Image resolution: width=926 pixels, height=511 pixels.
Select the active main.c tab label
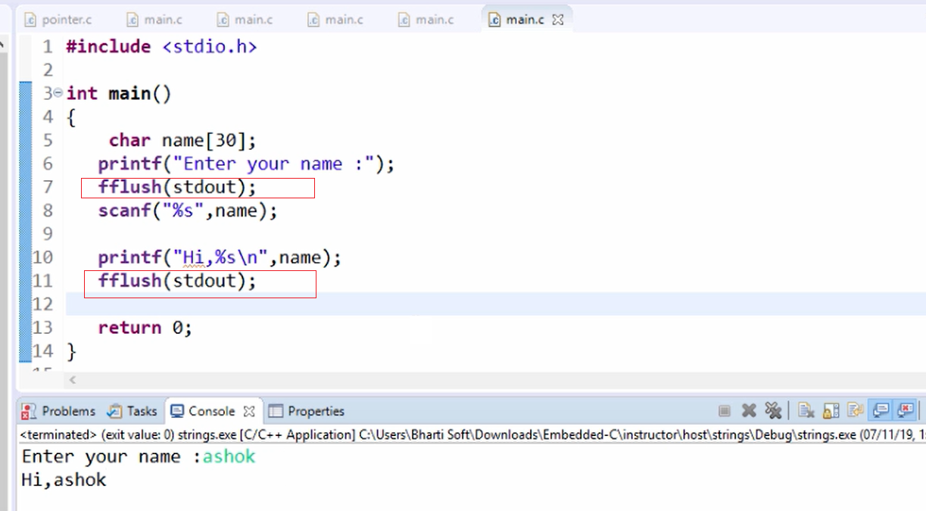pos(525,20)
